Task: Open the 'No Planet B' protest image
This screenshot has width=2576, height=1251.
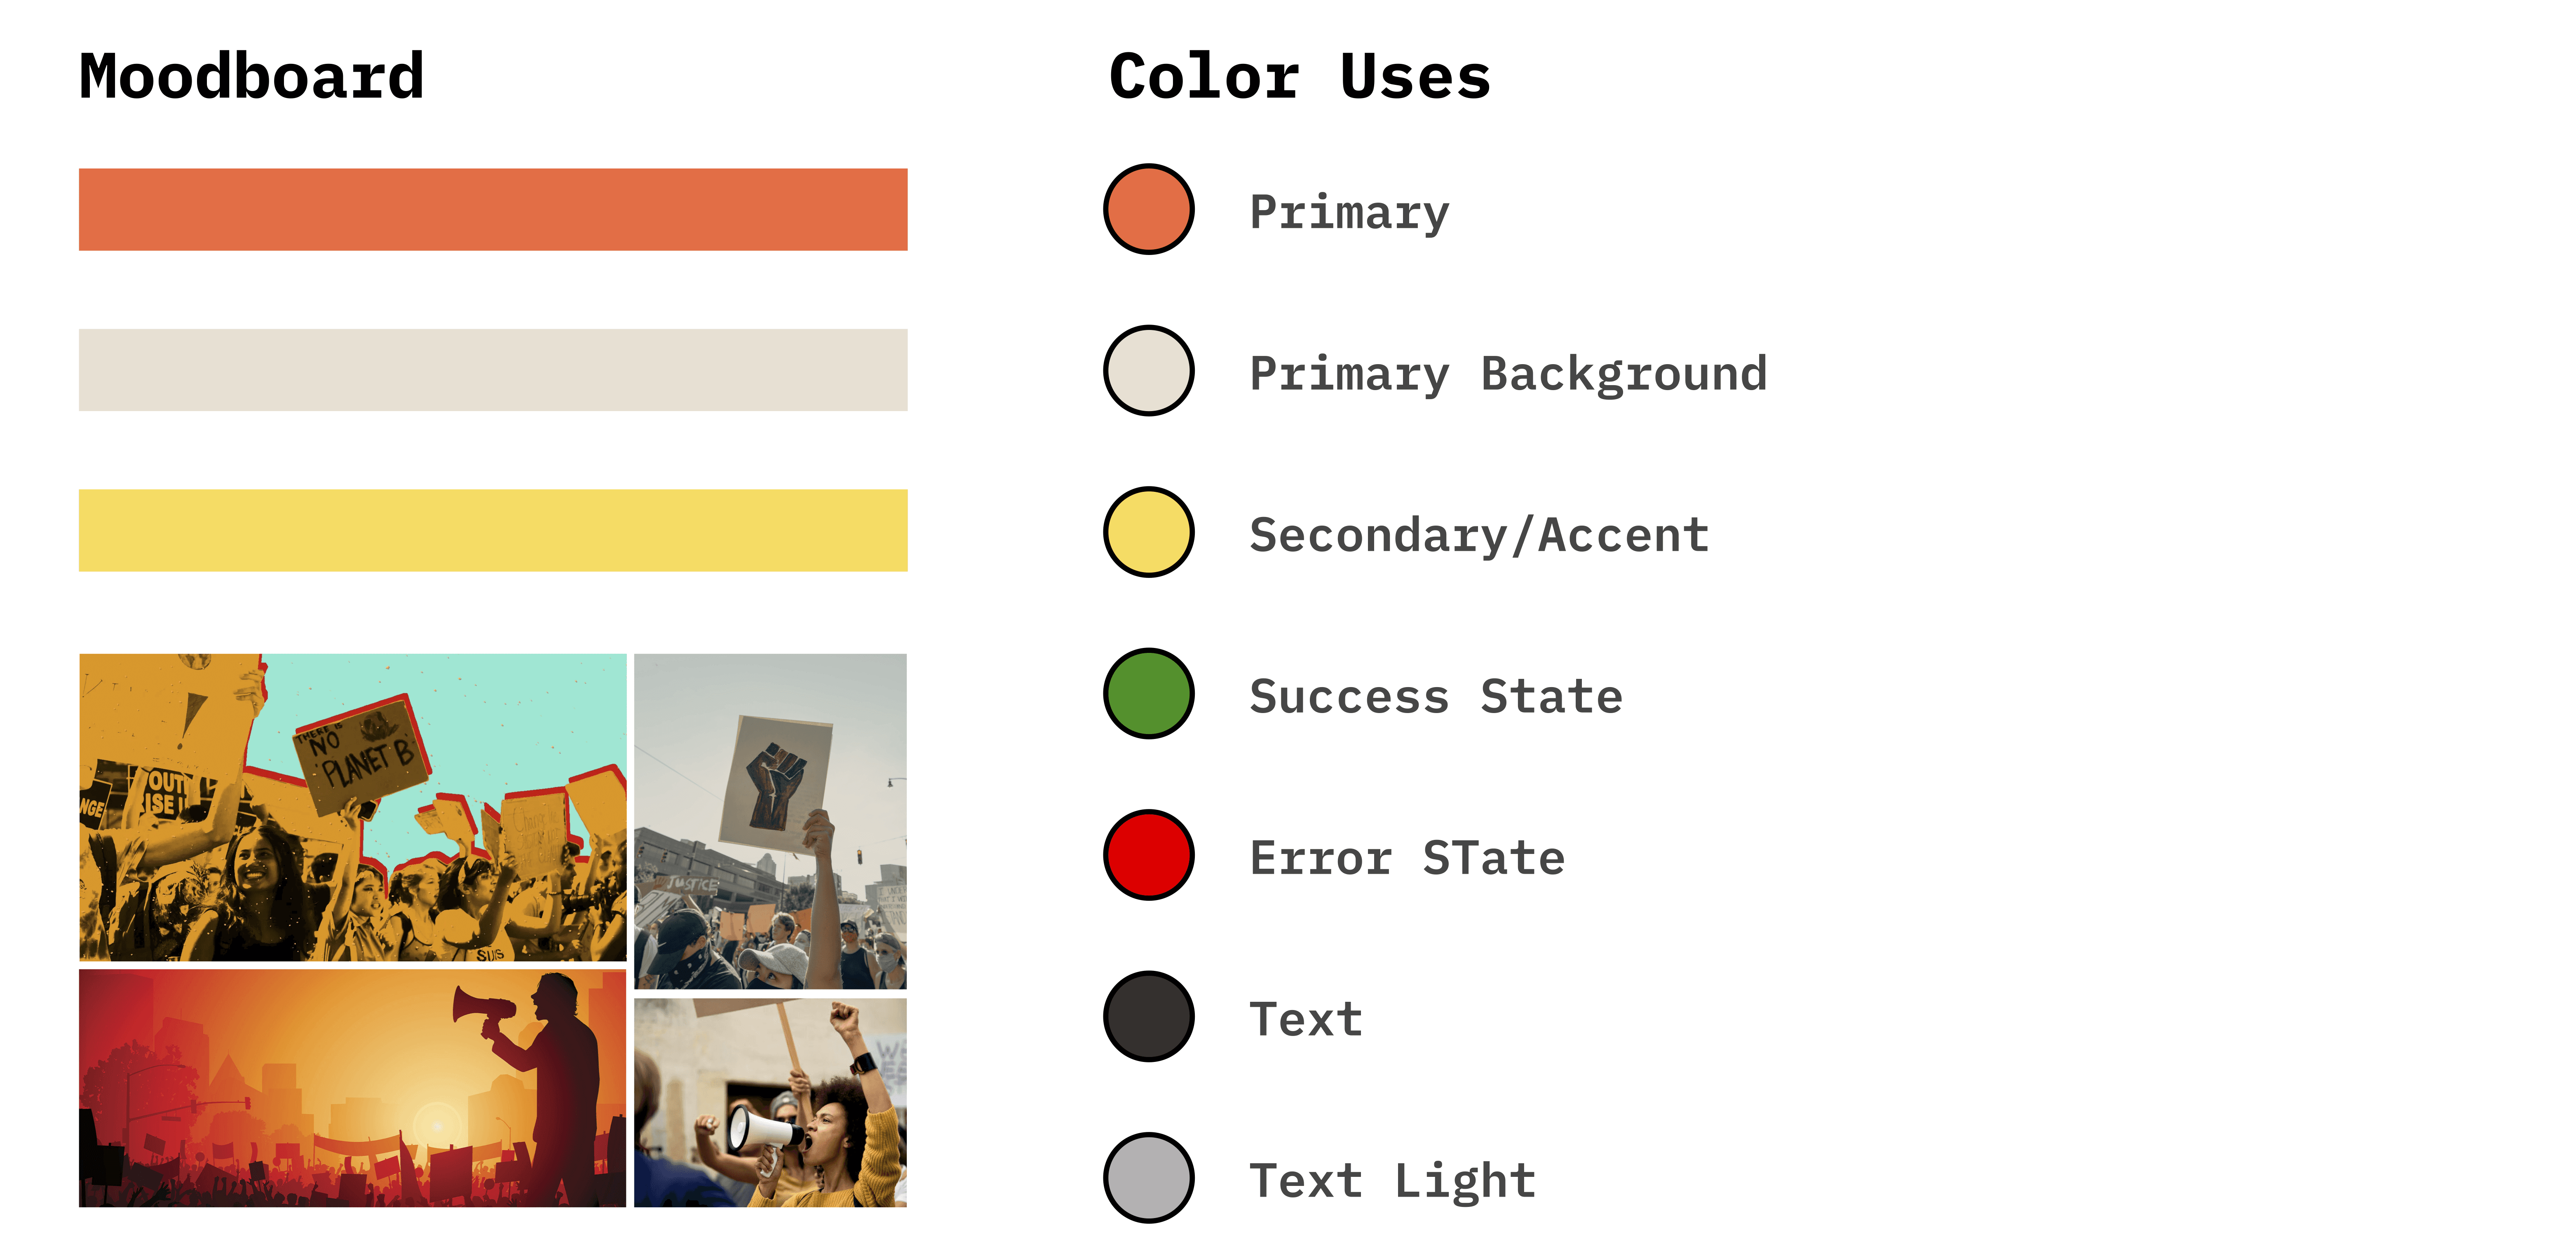Action: (x=353, y=807)
